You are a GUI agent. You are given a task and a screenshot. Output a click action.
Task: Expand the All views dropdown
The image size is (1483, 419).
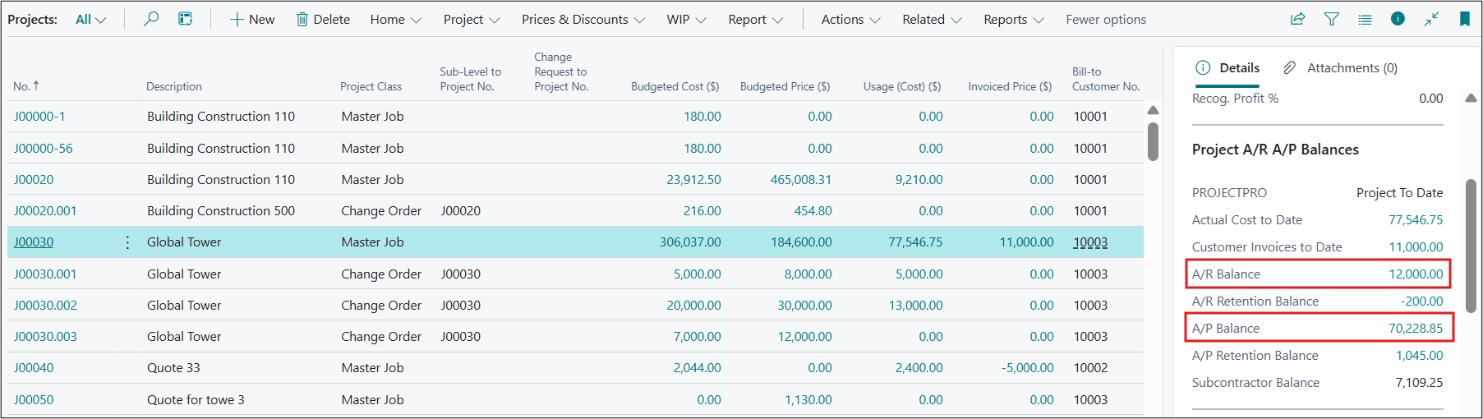pos(90,20)
